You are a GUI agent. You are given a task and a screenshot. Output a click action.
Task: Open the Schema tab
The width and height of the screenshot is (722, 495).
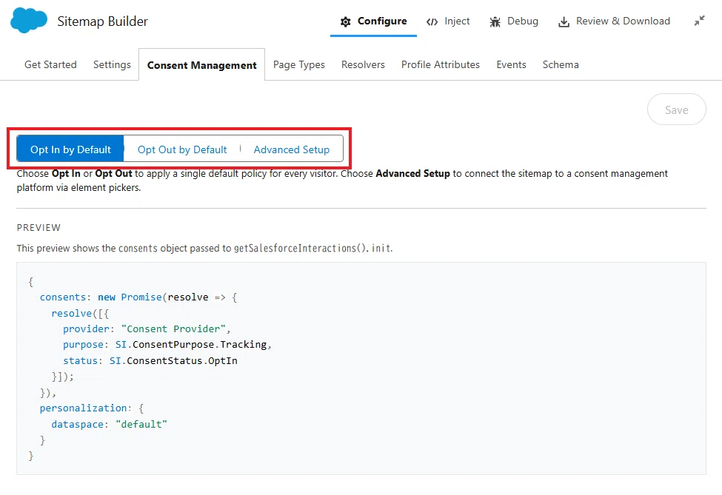[x=561, y=65]
